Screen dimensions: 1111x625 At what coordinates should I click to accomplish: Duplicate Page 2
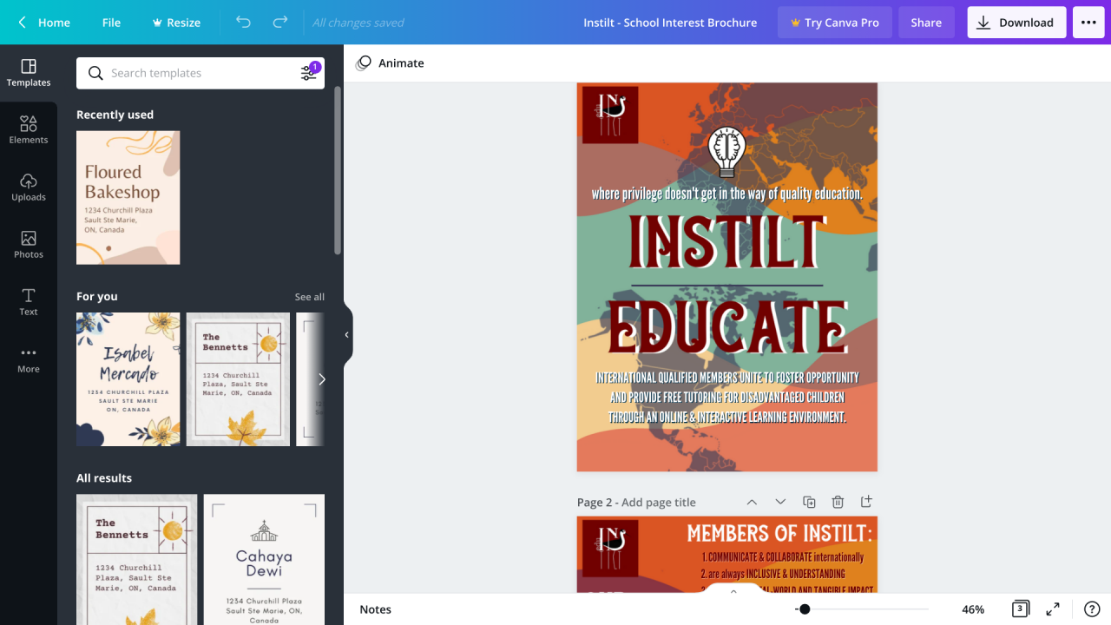[809, 502]
